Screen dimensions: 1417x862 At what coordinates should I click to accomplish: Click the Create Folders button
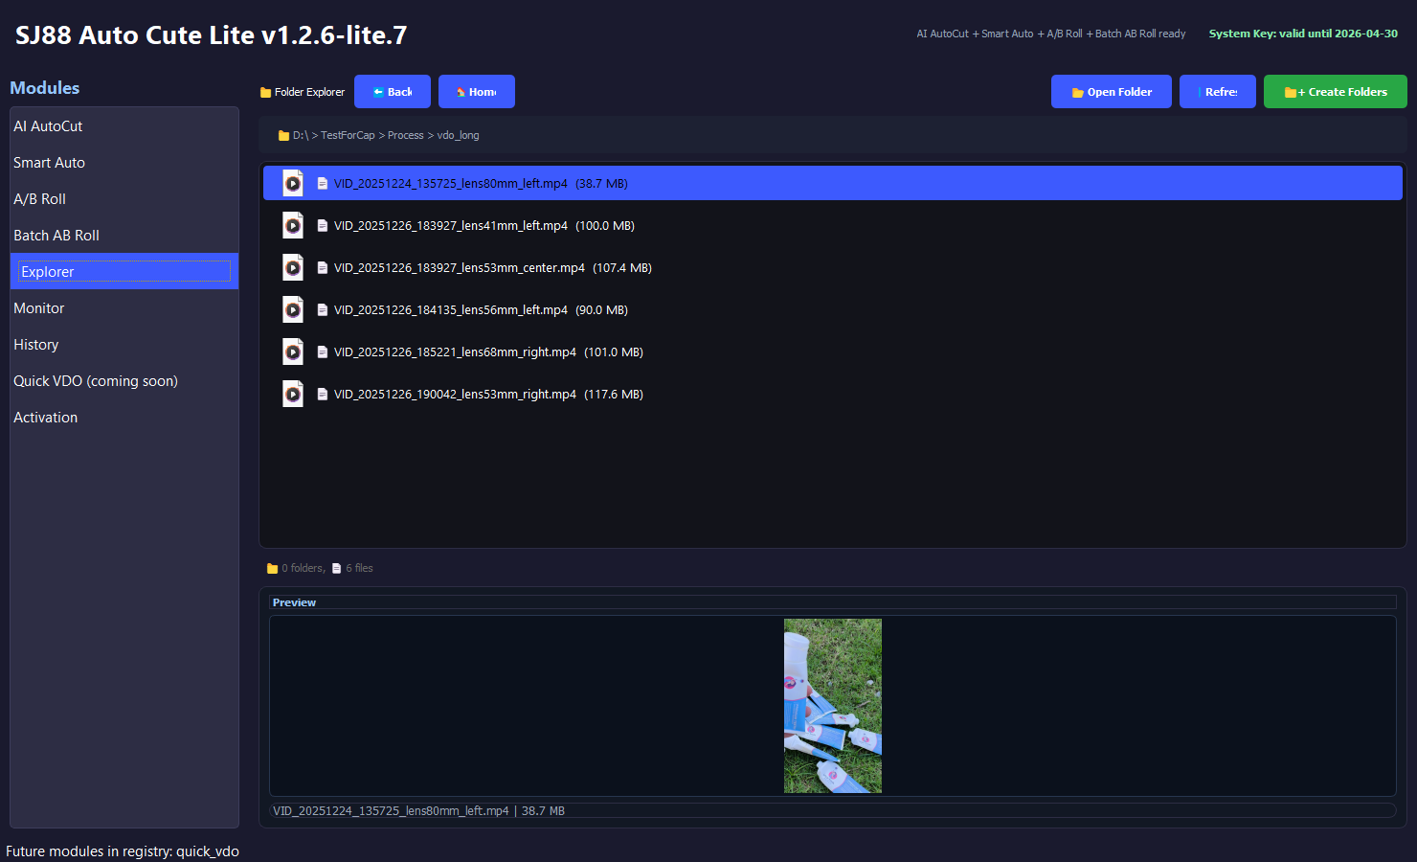(1335, 91)
